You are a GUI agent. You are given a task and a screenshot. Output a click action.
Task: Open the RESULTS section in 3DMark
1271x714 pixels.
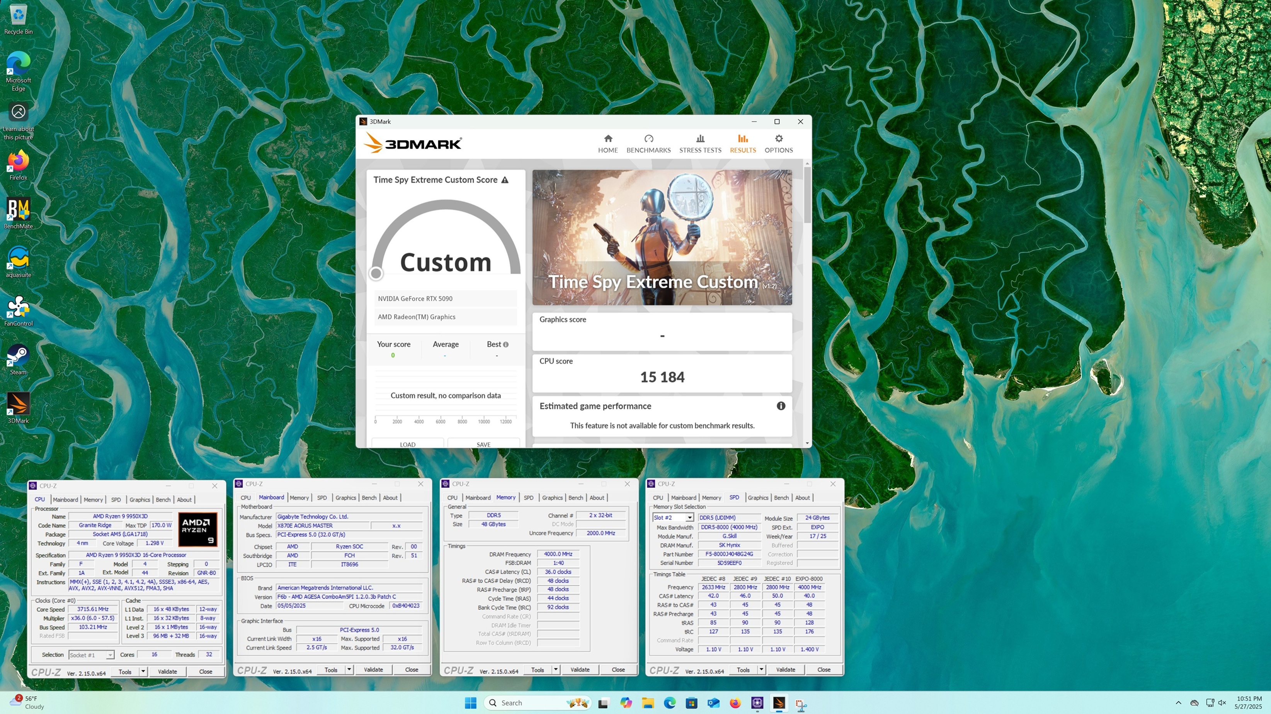tap(743, 144)
